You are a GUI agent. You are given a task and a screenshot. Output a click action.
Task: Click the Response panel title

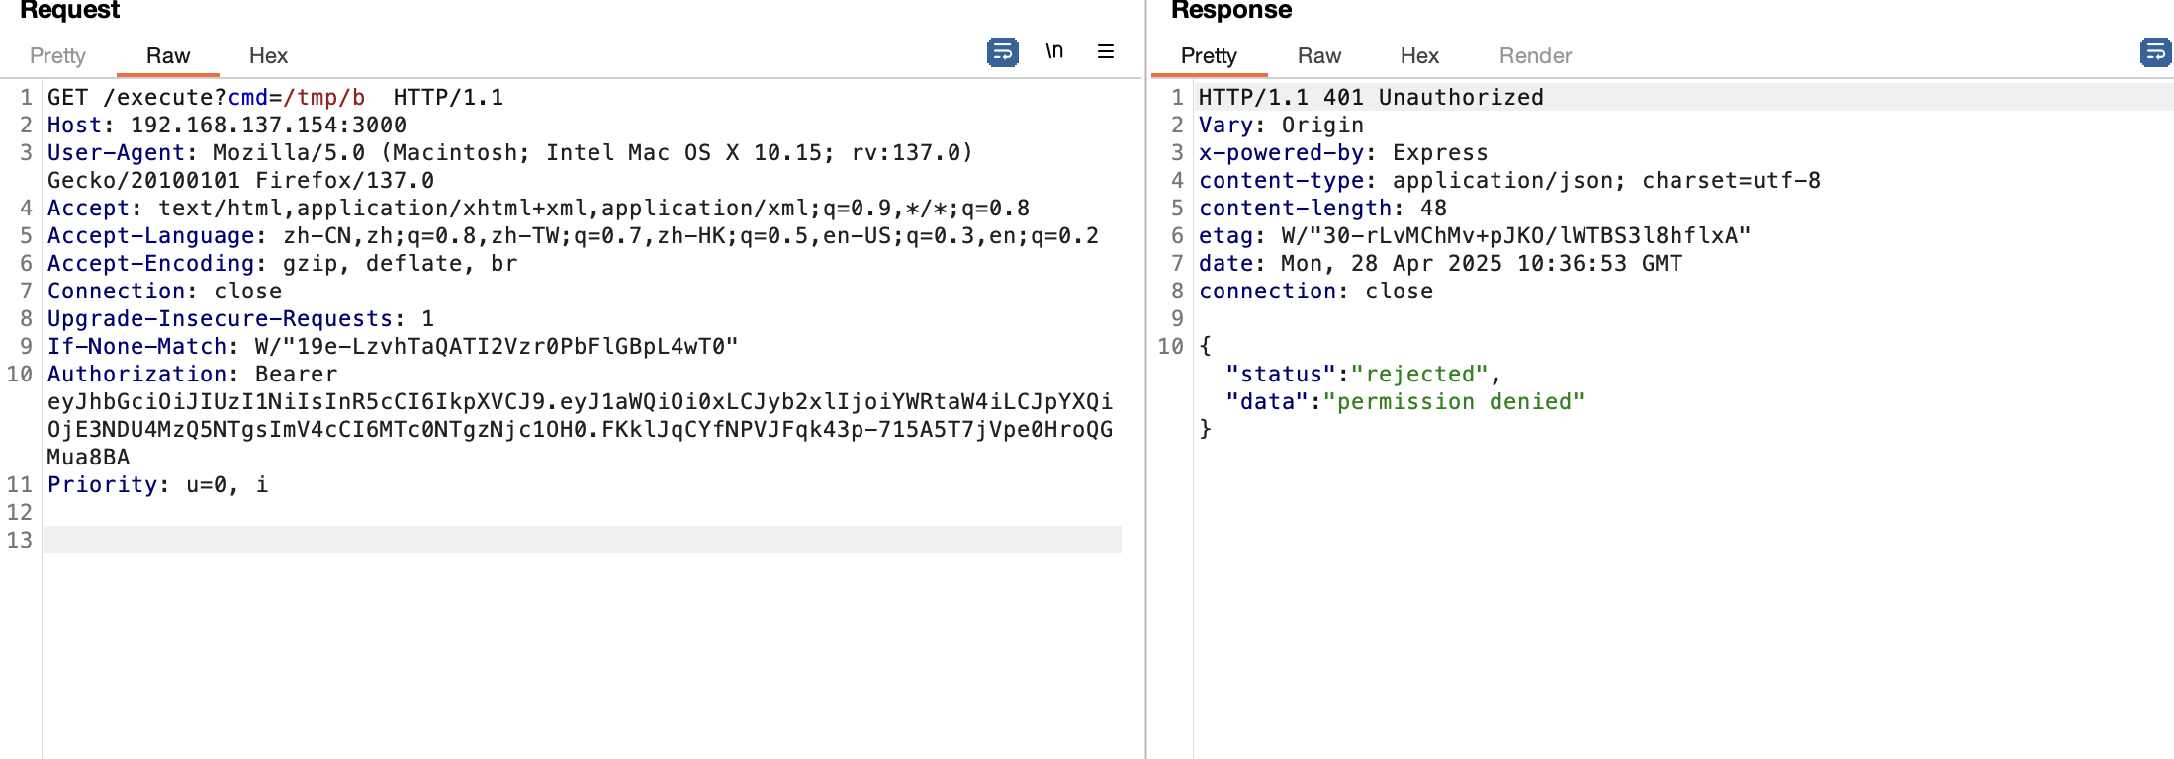(1231, 10)
